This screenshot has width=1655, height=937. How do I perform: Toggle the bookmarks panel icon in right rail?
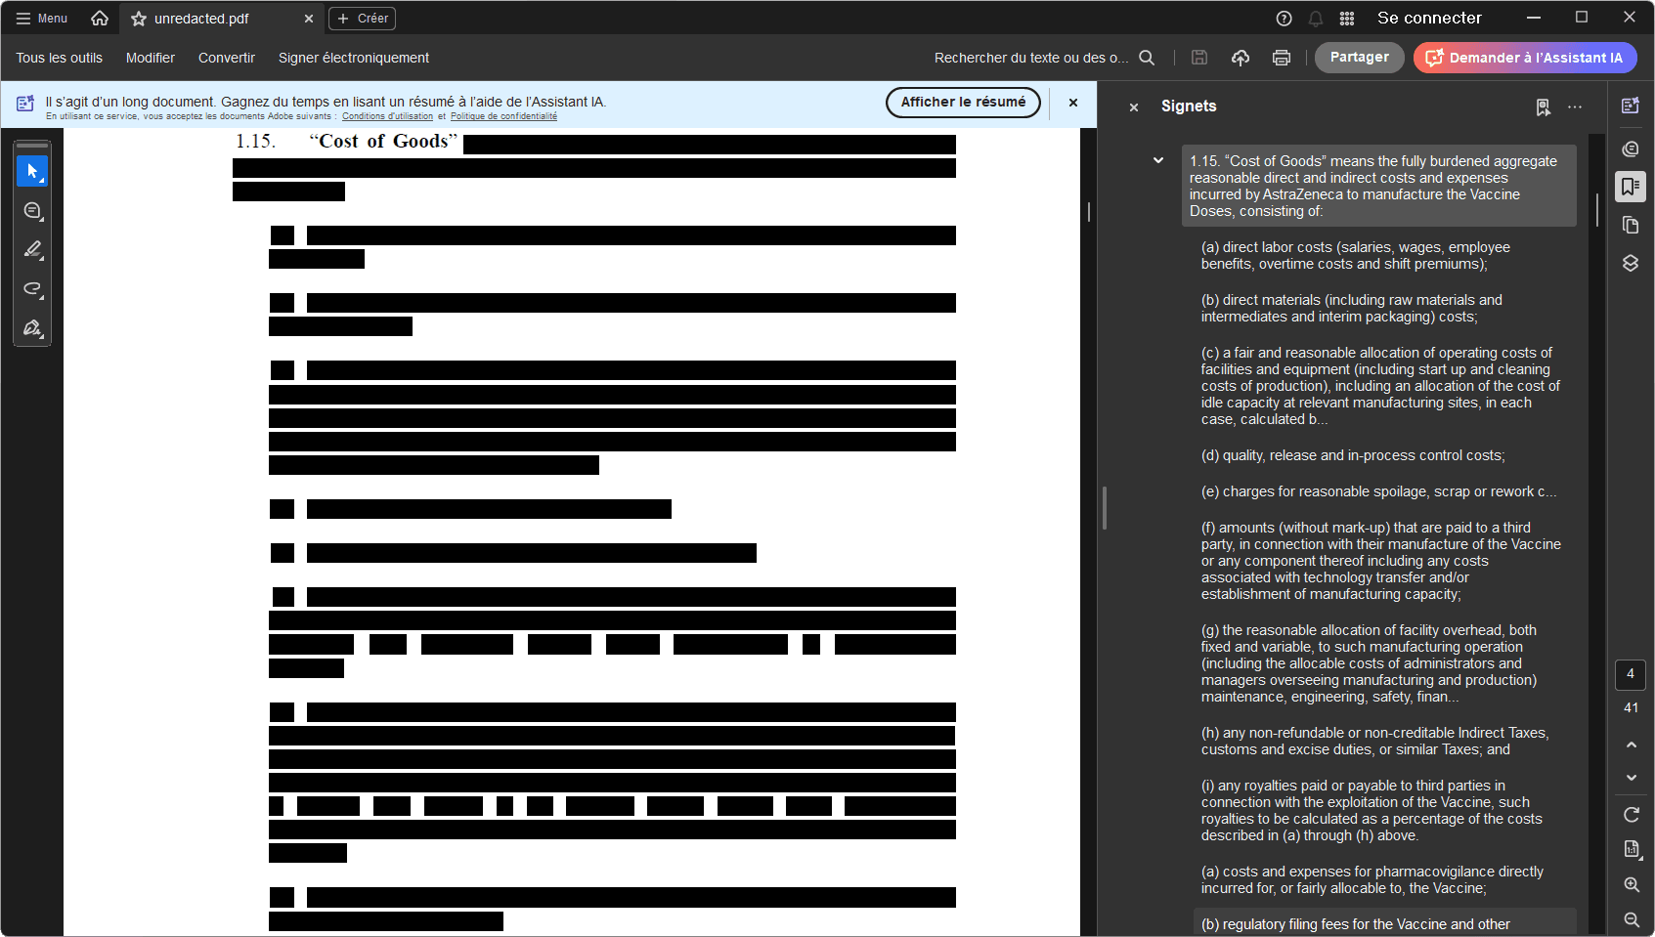pos(1630,187)
